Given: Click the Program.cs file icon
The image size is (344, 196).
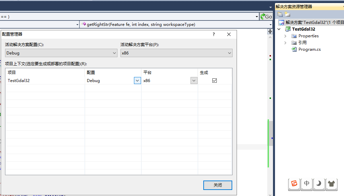Looking at the screenshot, I should (294, 49).
